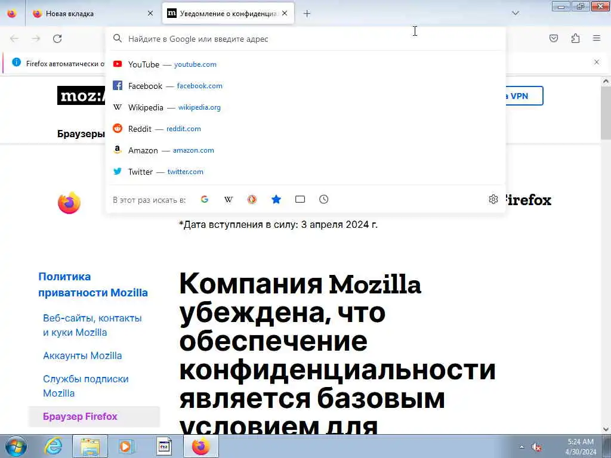Click the Firefox logo on the page
This screenshot has height=458, width=611.
69,203
